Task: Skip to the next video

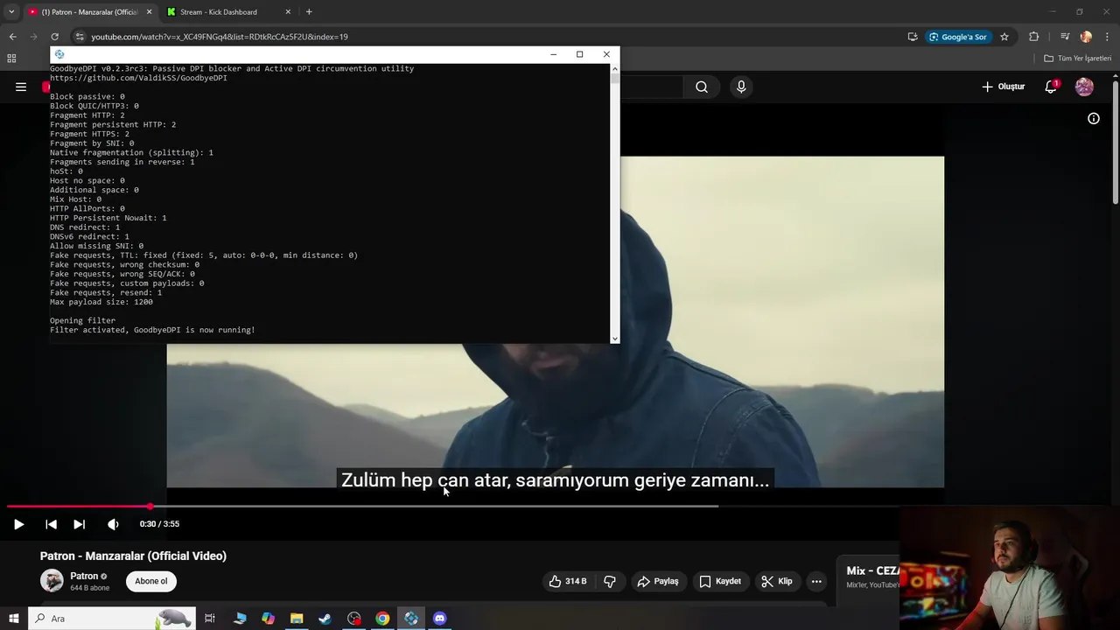Action: (x=79, y=524)
